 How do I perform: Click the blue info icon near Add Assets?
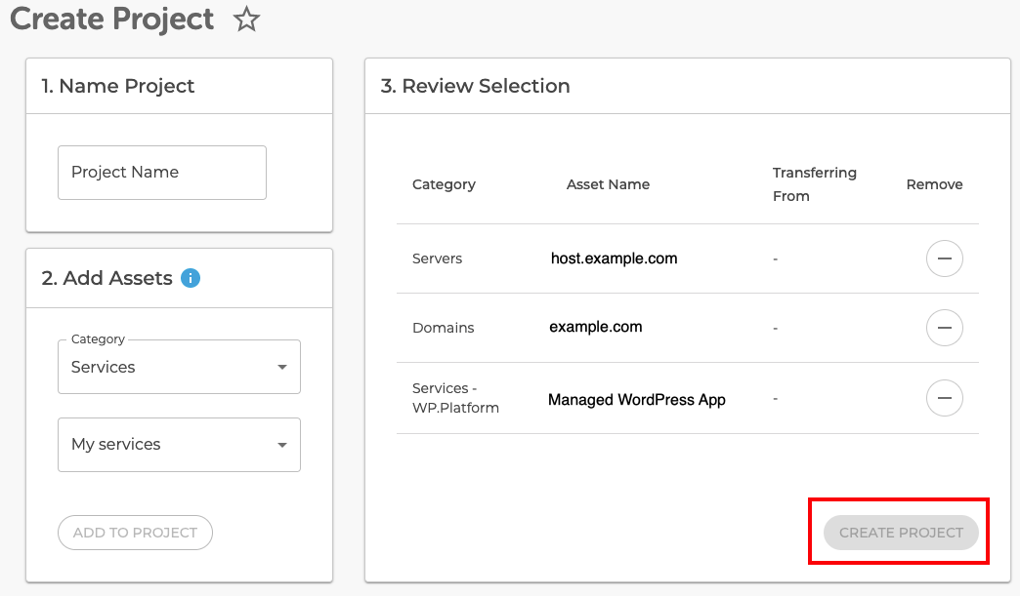point(191,278)
